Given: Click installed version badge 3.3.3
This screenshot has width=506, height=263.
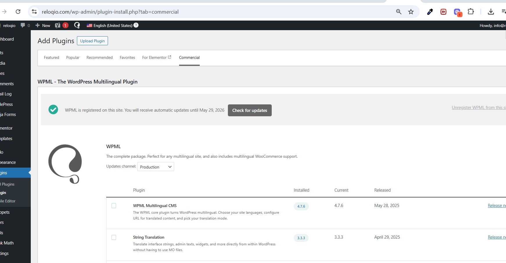Looking at the screenshot, I should click(x=301, y=238).
